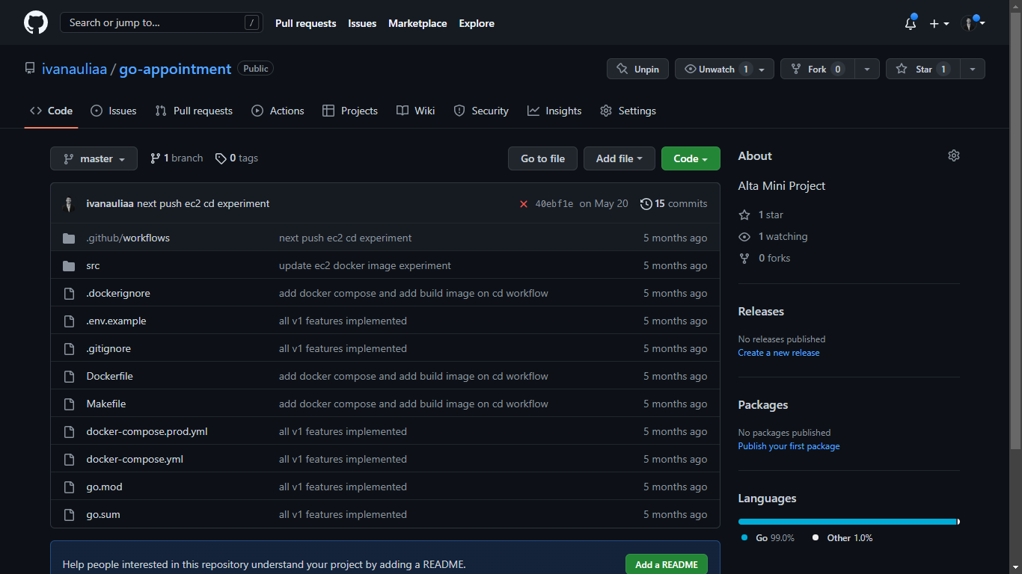Select the Code tab

point(51,111)
